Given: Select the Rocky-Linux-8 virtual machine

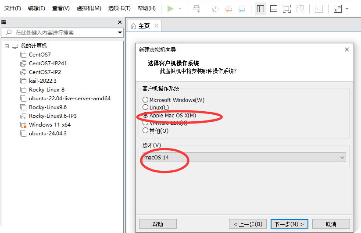Looking at the screenshot, I should [x=46, y=90].
